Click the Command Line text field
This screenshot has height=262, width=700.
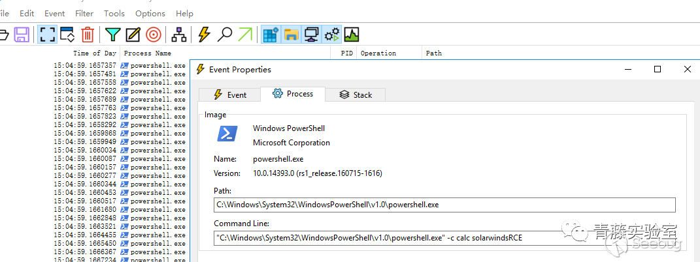tap(444, 238)
